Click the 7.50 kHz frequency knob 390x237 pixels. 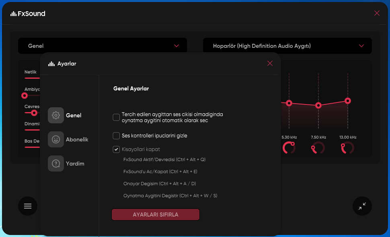318,148
